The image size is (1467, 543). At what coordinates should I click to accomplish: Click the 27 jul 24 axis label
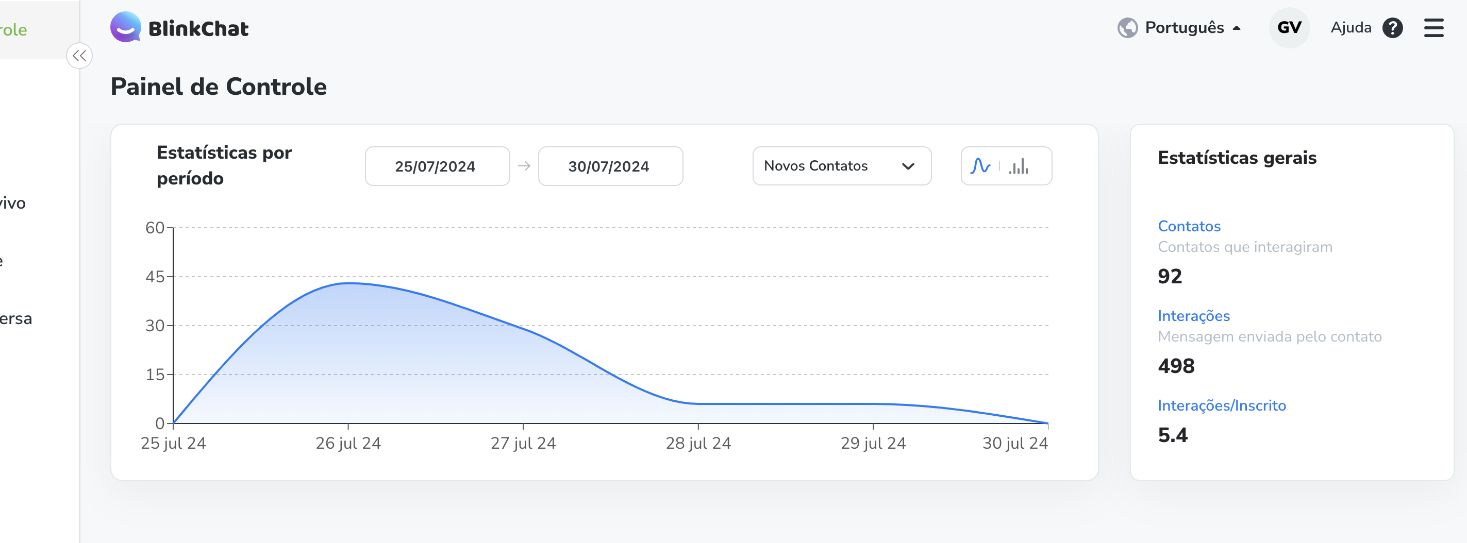tap(523, 443)
